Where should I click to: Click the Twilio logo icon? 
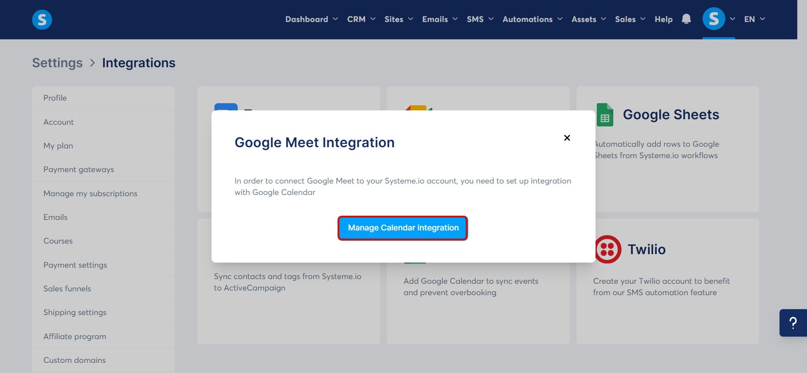tap(608, 250)
